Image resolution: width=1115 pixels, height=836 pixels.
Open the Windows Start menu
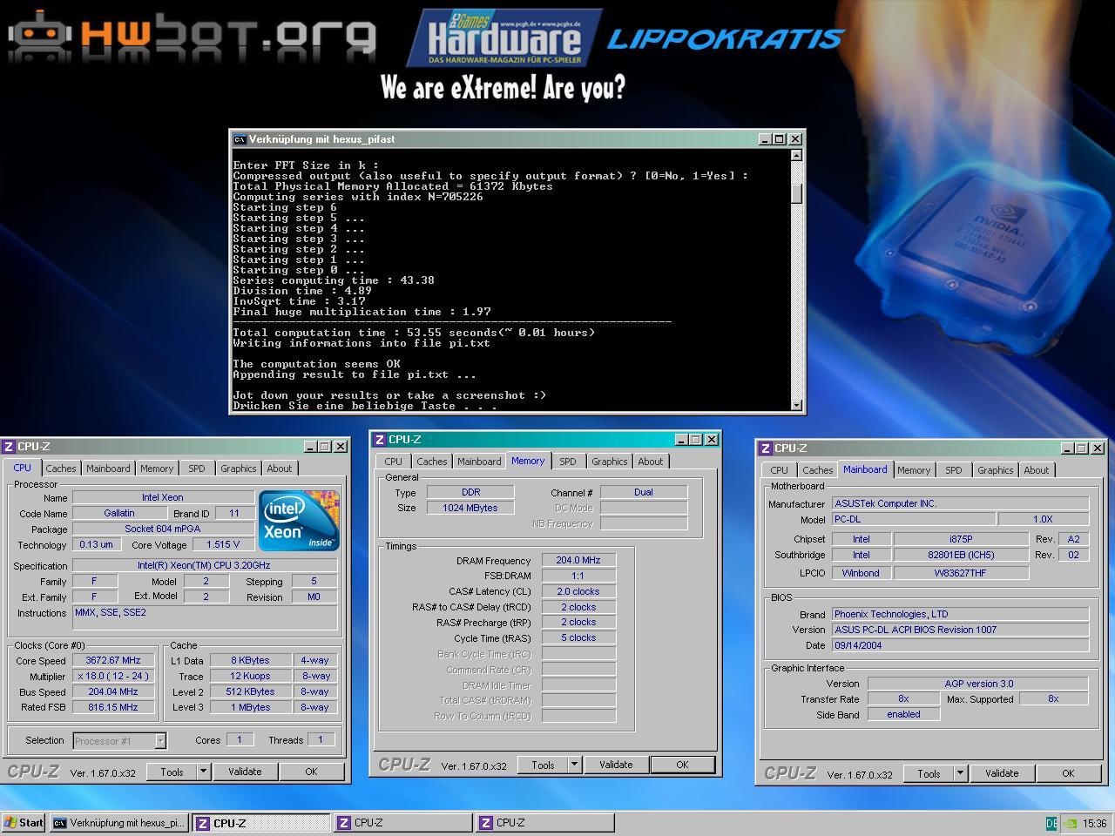pos(24,823)
